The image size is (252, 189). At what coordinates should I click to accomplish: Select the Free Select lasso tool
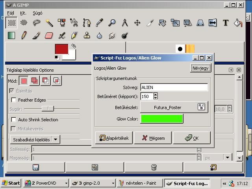tap(37, 22)
